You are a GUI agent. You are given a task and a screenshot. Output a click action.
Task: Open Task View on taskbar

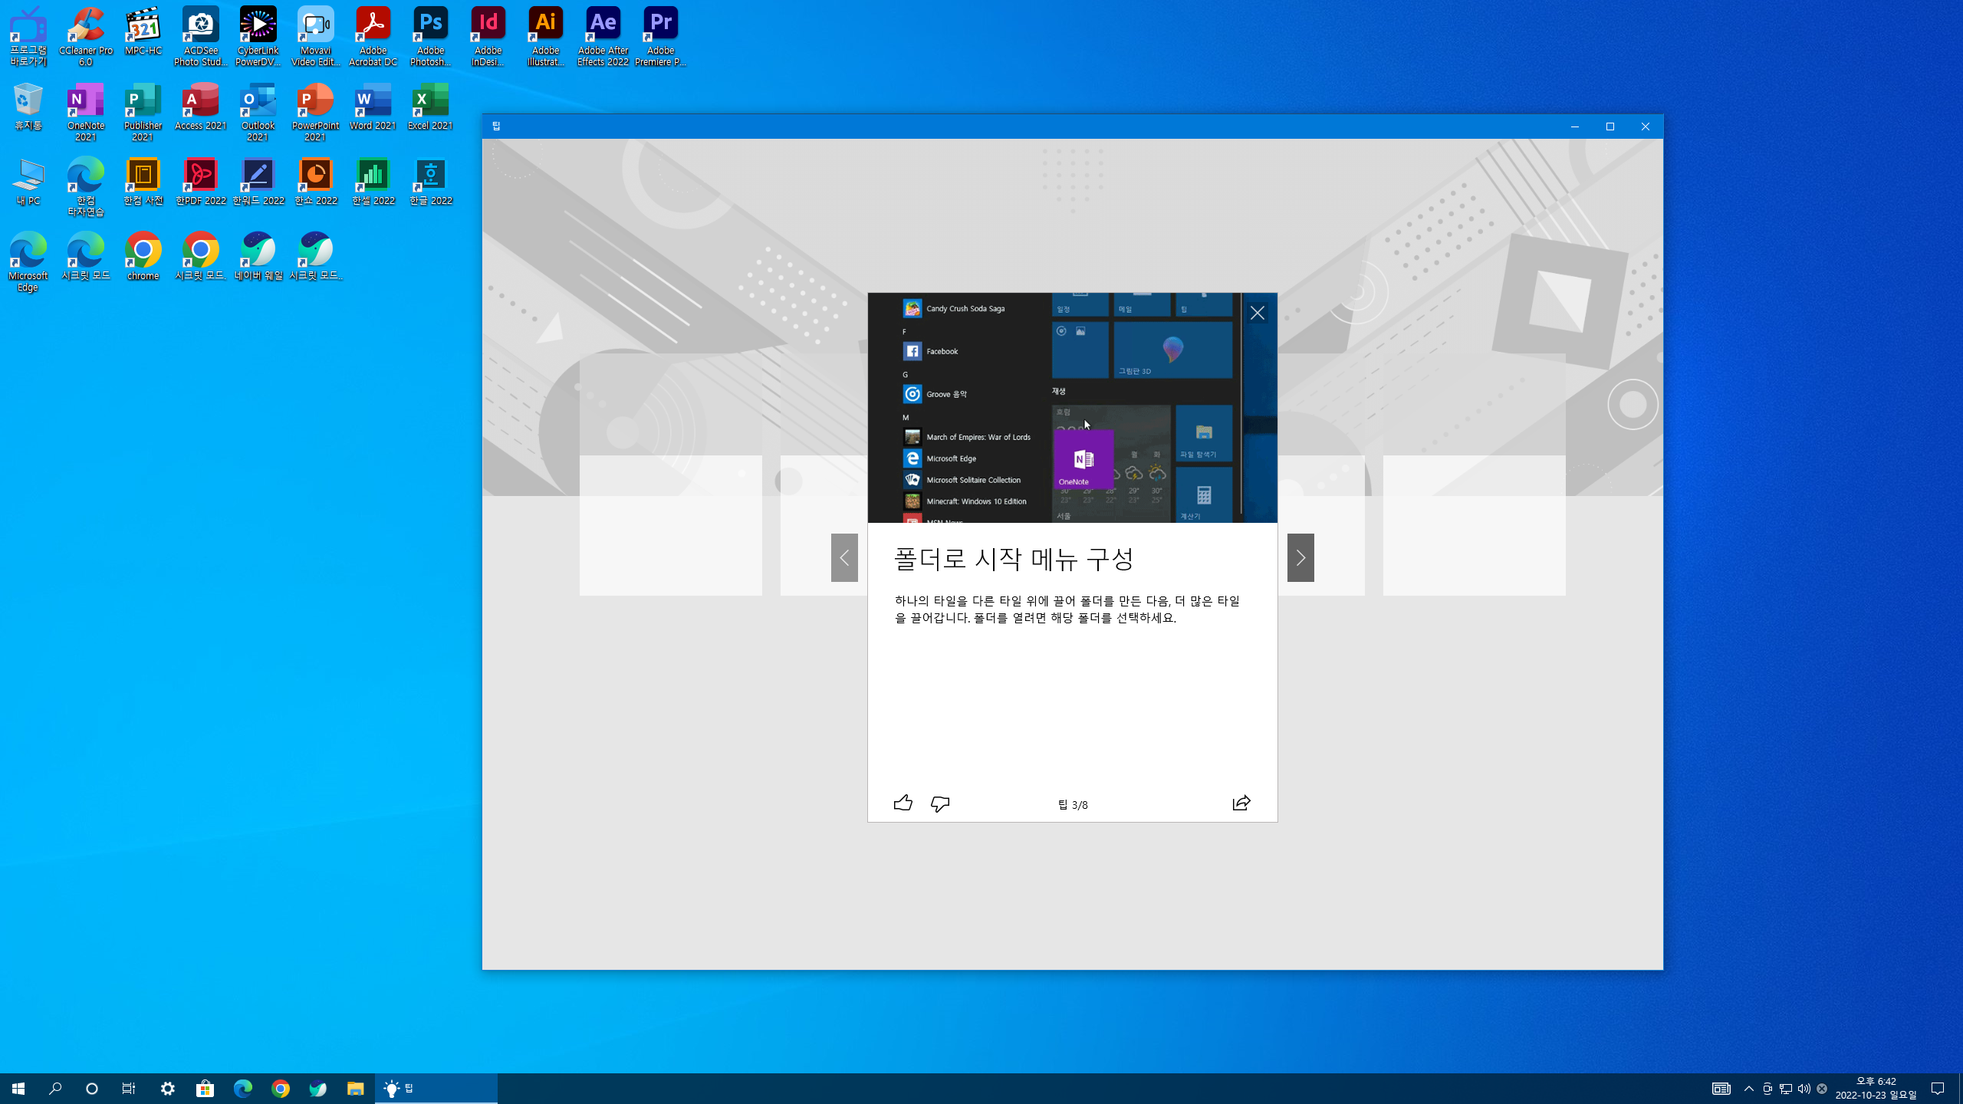129,1089
